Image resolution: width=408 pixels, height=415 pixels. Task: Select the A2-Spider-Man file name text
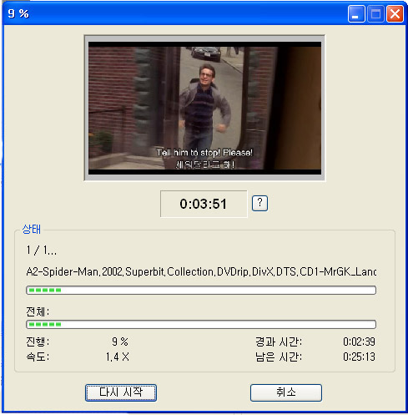pyautogui.click(x=201, y=271)
